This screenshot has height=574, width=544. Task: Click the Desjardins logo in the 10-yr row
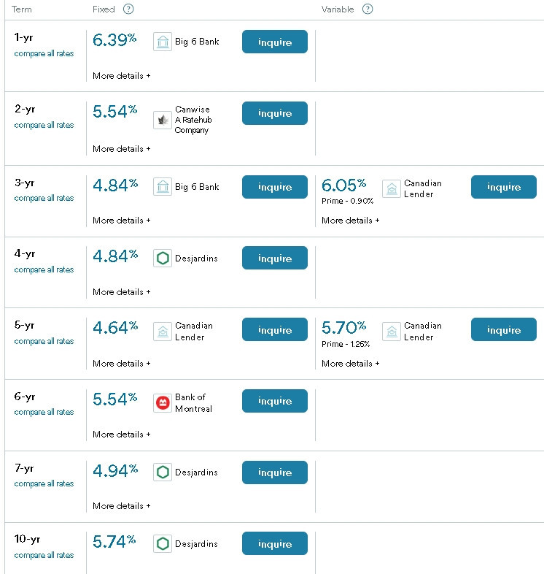pos(163,543)
